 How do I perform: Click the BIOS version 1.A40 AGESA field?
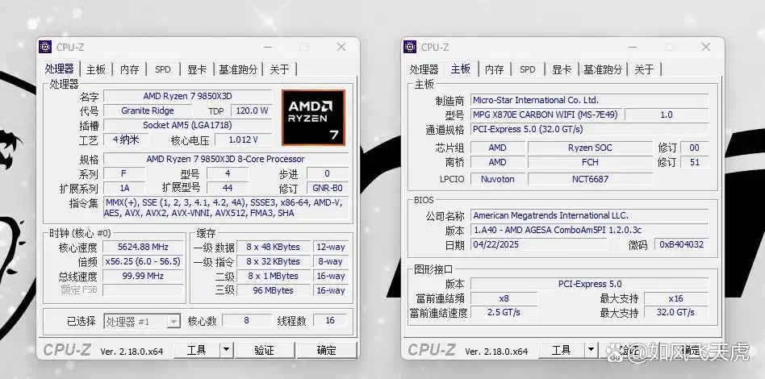589,230
